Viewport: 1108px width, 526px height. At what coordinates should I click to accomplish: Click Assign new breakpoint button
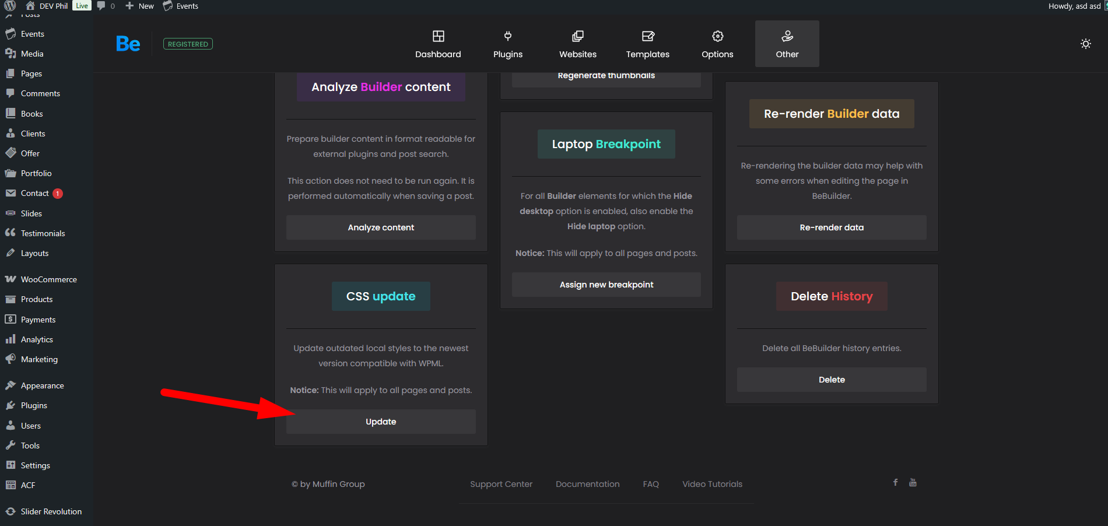click(x=606, y=285)
